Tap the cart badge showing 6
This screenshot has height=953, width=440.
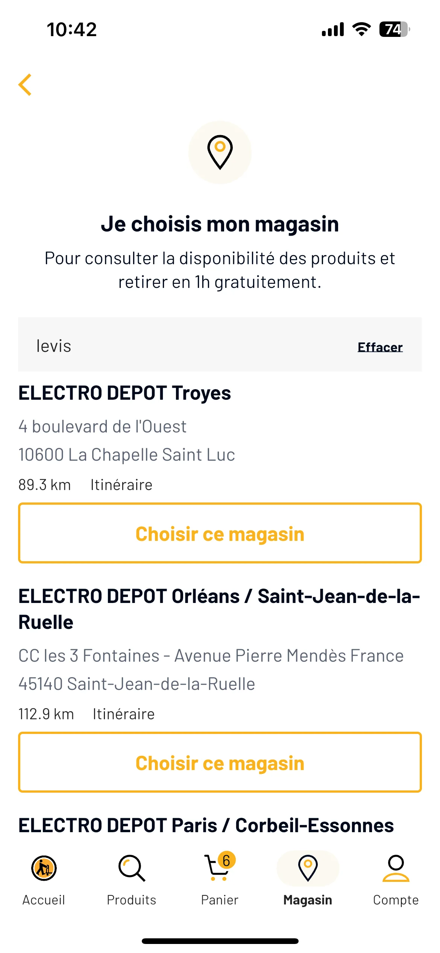point(226,860)
